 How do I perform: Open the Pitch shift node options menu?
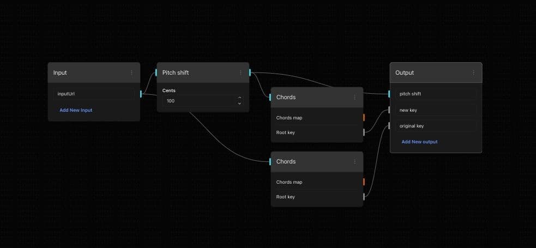pyautogui.click(x=240, y=72)
